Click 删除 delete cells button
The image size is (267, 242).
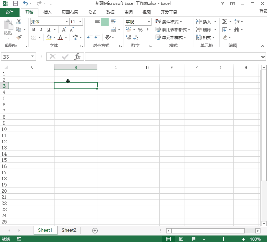[x=204, y=29]
